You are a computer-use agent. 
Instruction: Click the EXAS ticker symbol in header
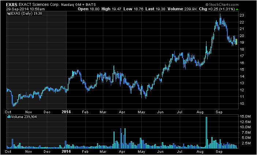pos(12,5)
